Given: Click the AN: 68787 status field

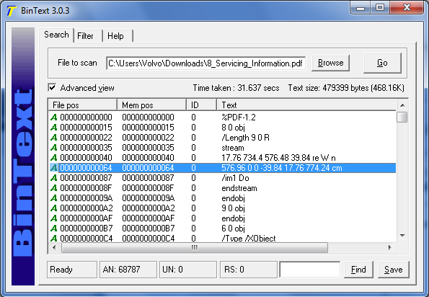Looking at the screenshot, I should click(x=128, y=270).
